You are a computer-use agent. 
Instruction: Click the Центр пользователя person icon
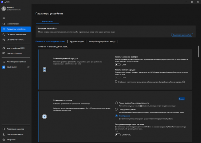pos(4,134)
